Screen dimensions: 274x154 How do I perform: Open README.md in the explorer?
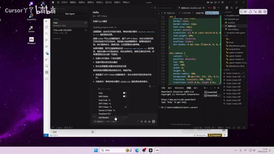pos(233,19)
